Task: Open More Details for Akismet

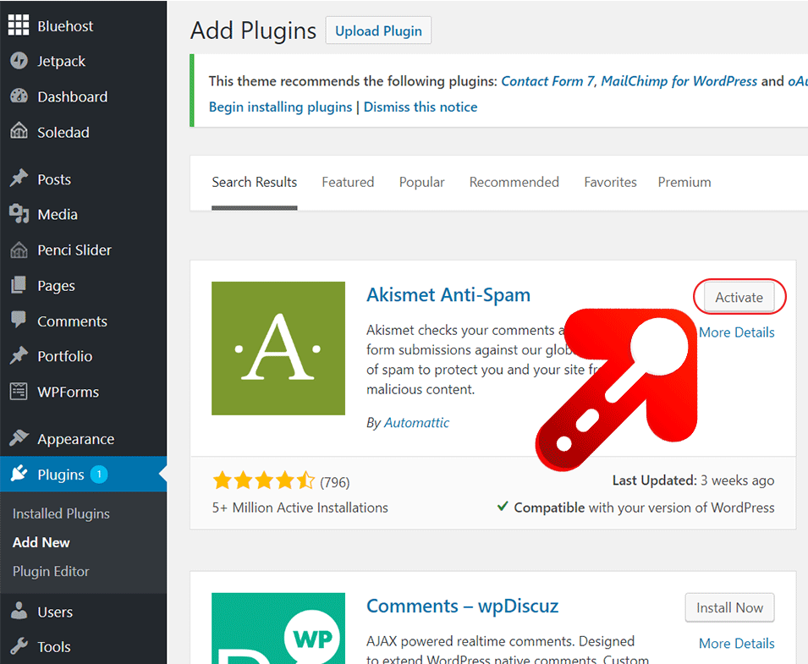Action: coord(736,332)
